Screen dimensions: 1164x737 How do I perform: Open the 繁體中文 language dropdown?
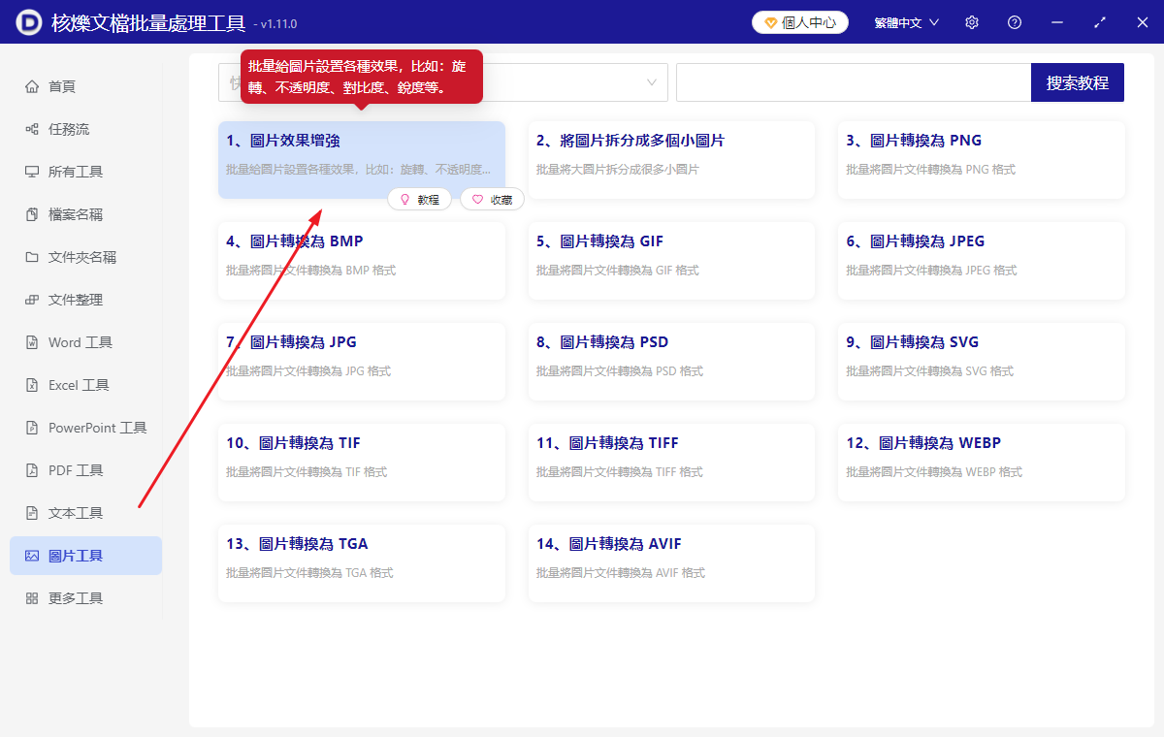click(x=904, y=21)
